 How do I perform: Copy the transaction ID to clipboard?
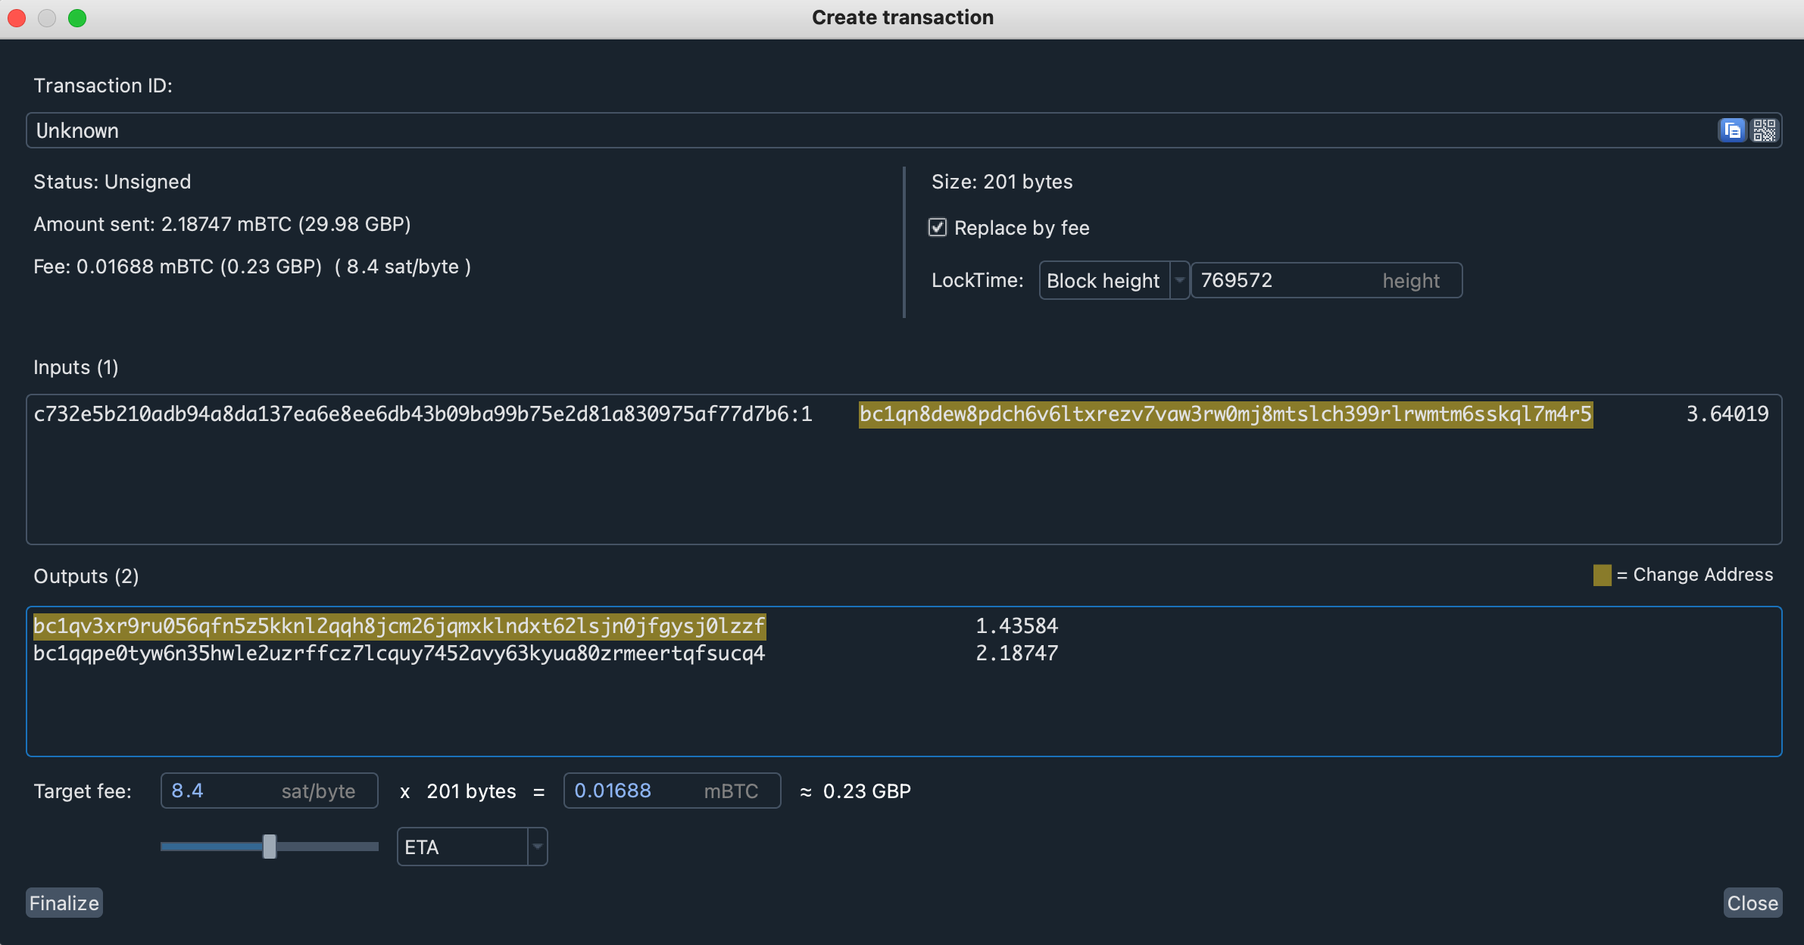pyautogui.click(x=1732, y=130)
